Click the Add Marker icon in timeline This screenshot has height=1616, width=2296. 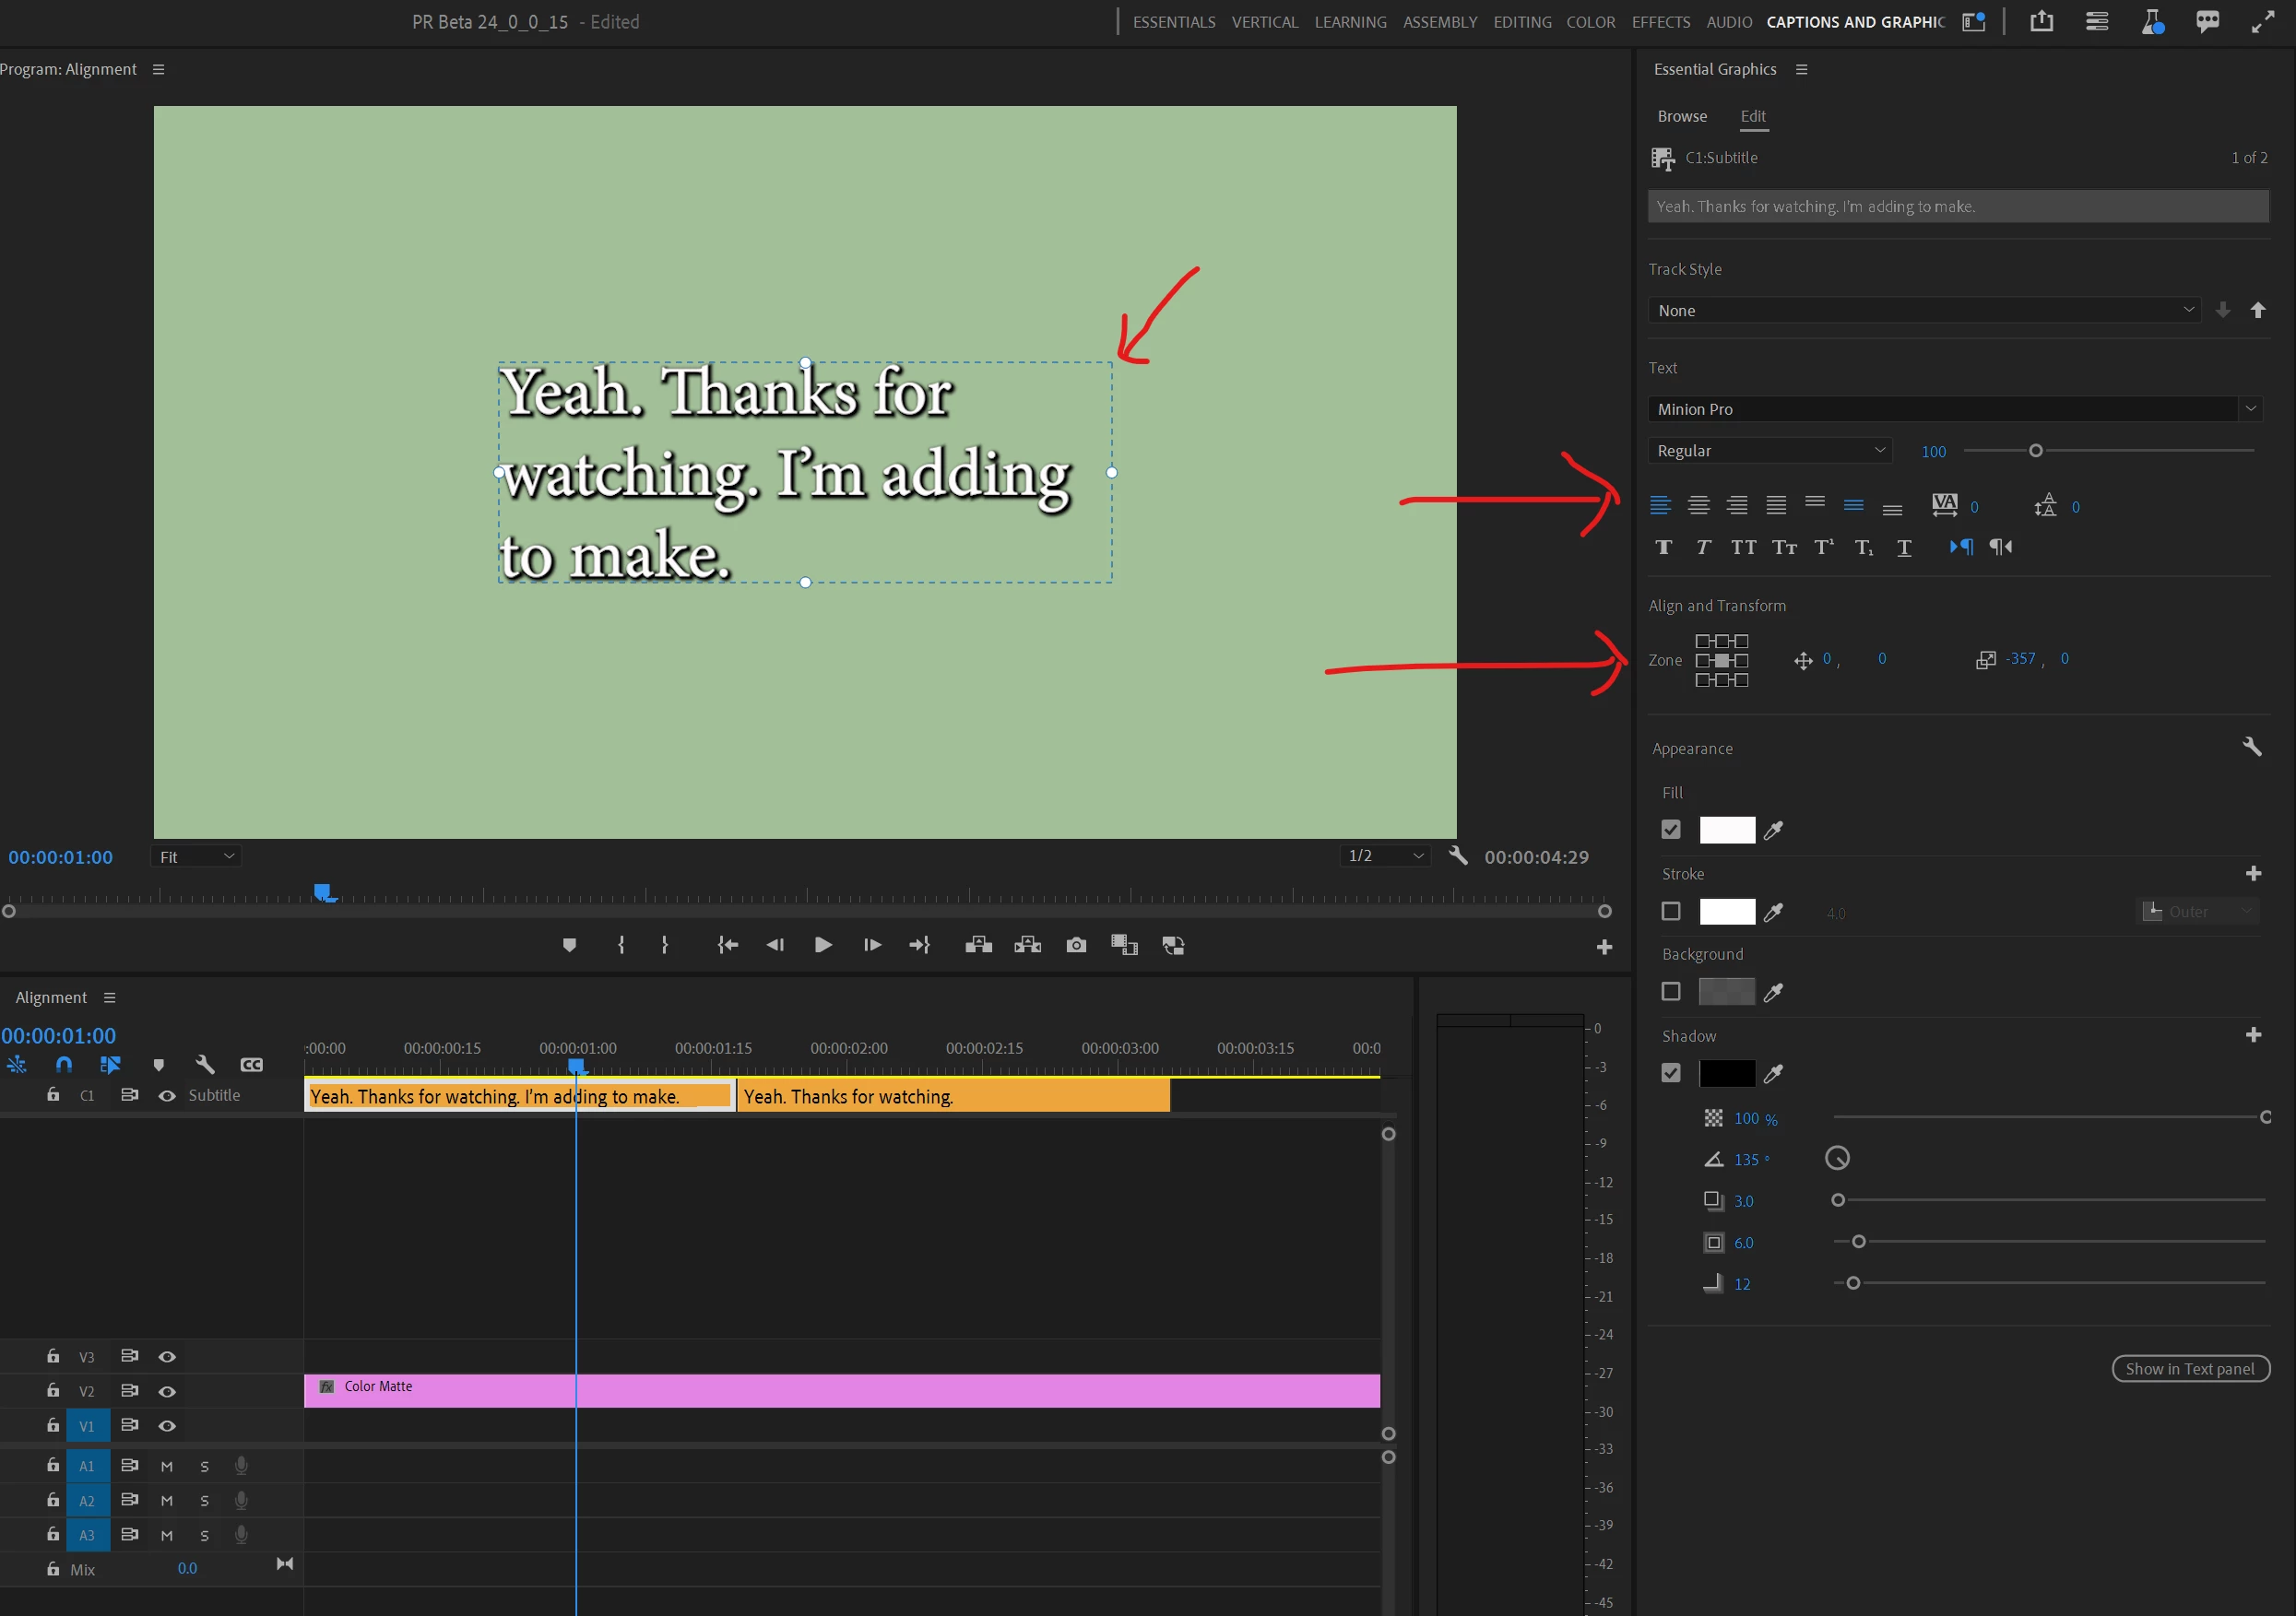(x=158, y=1064)
